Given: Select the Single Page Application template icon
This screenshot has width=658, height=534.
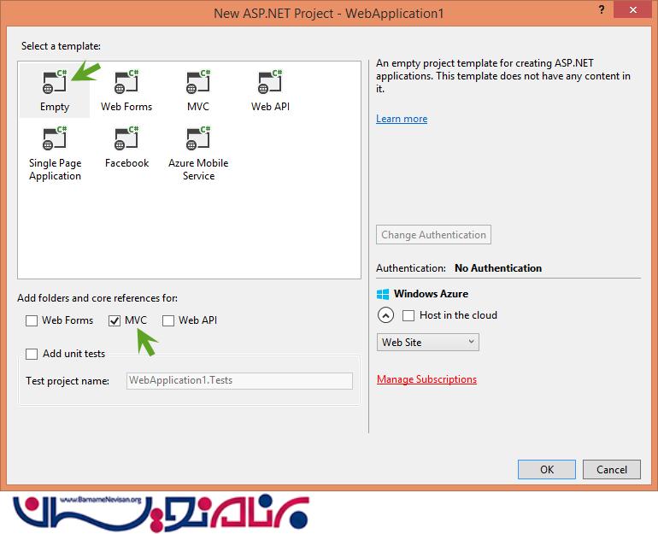Looking at the screenshot, I should 55,138.
